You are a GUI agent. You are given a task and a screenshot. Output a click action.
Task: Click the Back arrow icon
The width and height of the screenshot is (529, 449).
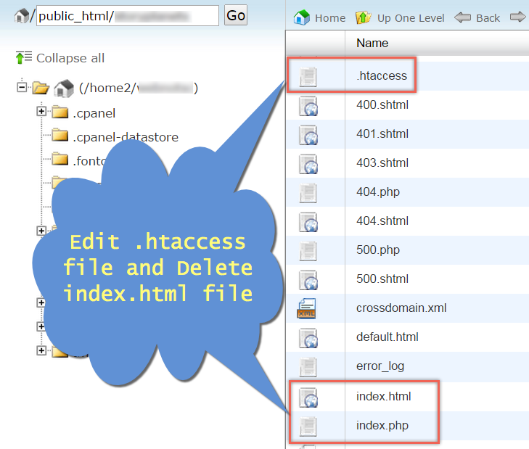coord(462,17)
